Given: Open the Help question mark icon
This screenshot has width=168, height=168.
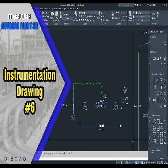Looking at the screenshot, I should tap(155, 5).
